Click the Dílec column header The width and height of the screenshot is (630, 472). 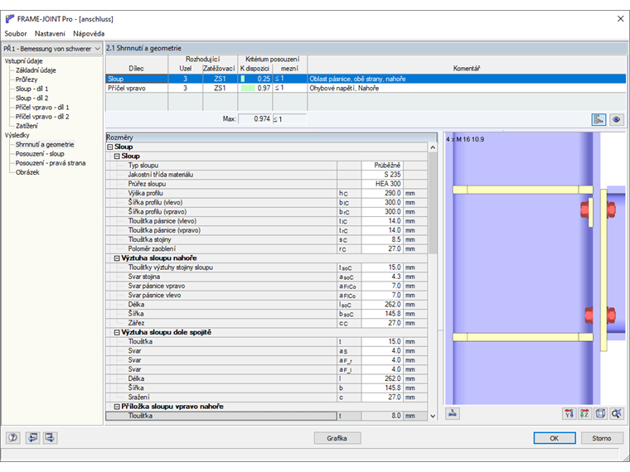pyautogui.click(x=136, y=69)
